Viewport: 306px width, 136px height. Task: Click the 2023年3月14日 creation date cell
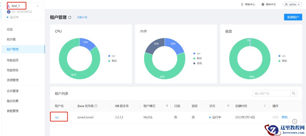tap(245, 117)
